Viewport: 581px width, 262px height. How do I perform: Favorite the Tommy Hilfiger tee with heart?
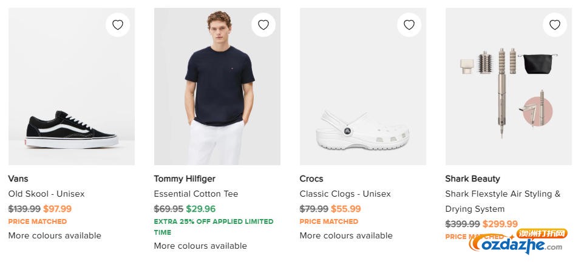click(263, 25)
